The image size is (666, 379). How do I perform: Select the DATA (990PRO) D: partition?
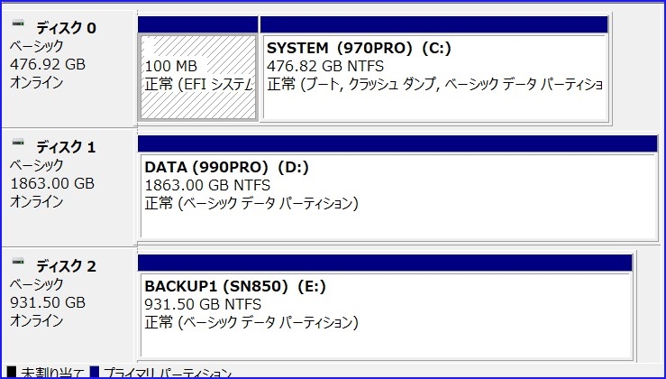pyautogui.click(x=397, y=196)
